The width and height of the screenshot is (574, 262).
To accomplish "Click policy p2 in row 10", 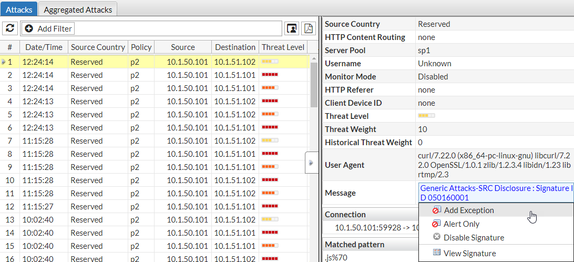I will pos(135,180).
